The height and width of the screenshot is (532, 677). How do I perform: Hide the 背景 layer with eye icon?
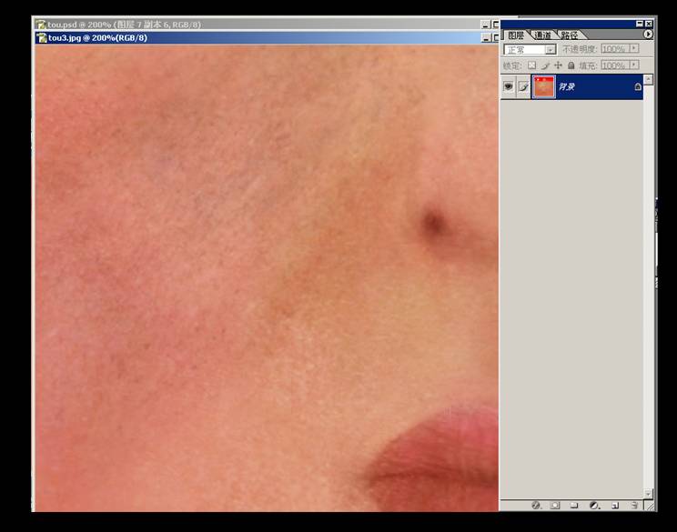click(x=509, y=86)
